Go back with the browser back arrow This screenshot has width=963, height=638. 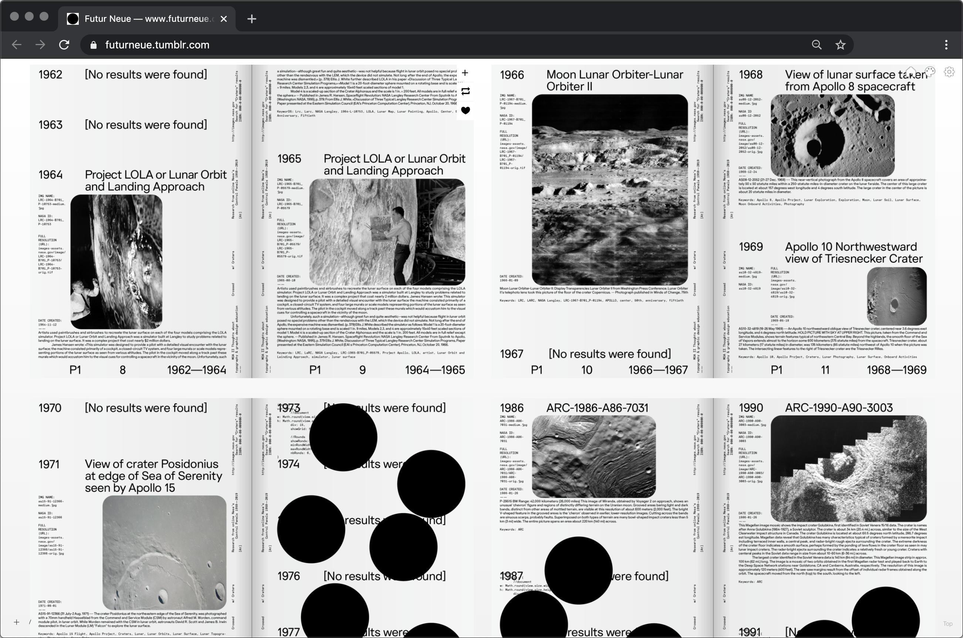point(17,45)
